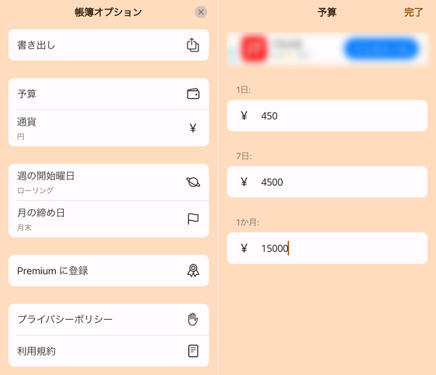Tap the Premium ribbon badge icon
This screenshot has height=375, width=436.
pyautogui.click(x=193, y=270)
